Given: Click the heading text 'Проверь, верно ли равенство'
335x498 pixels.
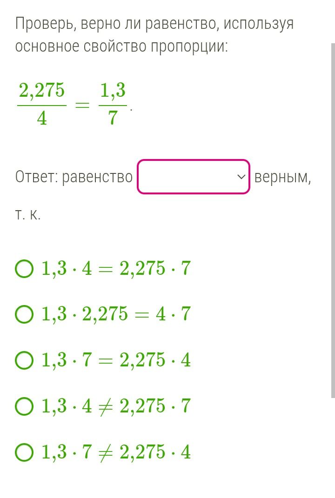Looking at the screenshot, I should [116, 24].
